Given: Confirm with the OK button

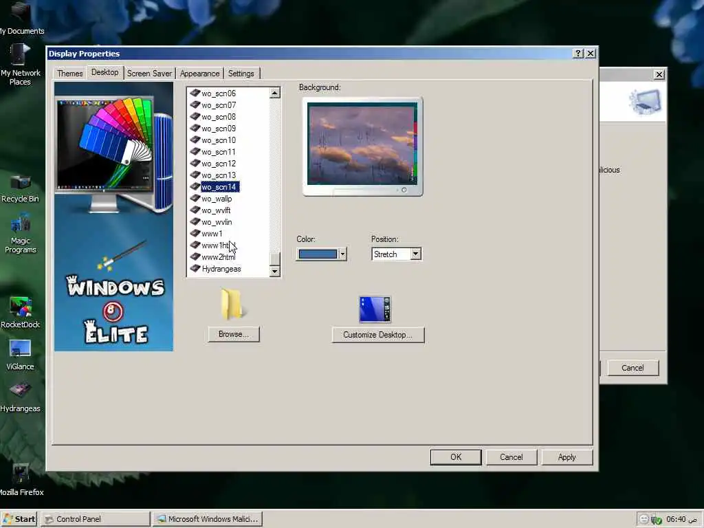Looking at the screenshot, I should click(456, 457).
